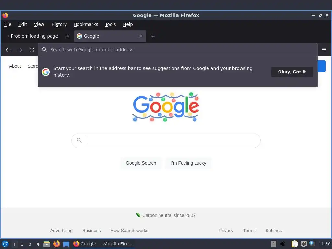This screenshot has width=332, height=249.
Task: Open the volume control tray icon
Action: coord(283,244)
